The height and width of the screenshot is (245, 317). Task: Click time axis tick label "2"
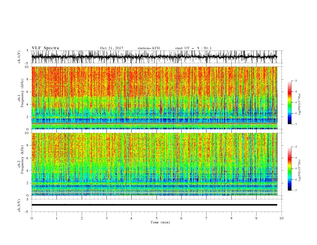(x=82, y=218)
